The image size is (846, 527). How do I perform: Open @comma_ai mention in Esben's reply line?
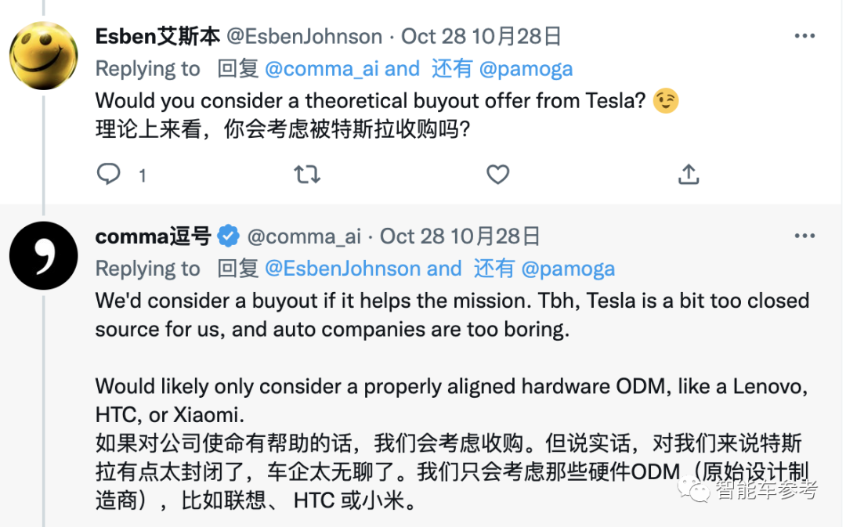click(x=321, y=69)
